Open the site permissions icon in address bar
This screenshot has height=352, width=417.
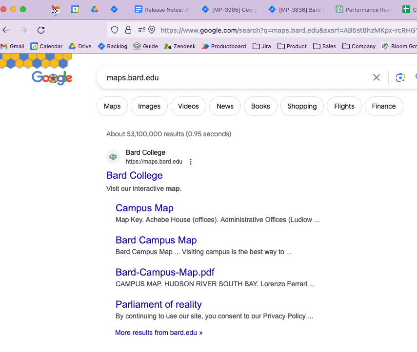(x=142, y=30)
